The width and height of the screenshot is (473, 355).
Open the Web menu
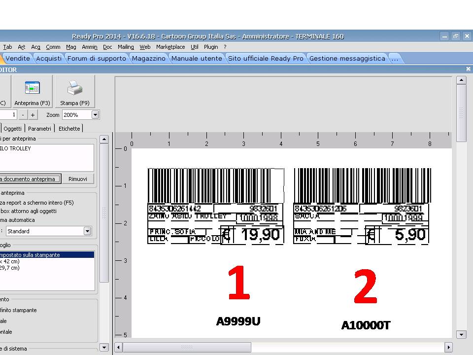145,47
